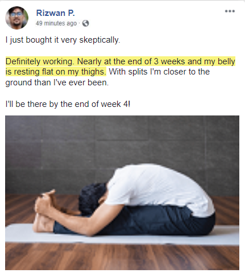Open the "49 minutes ago" timestamp link
Viewport: 245px width, 273px height.
[56, 23]
